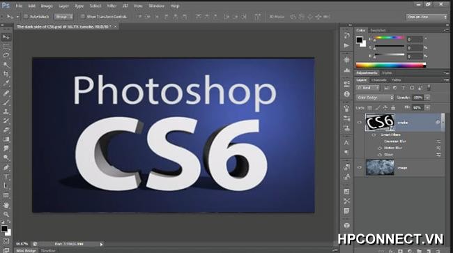
Task: Toggle Smart Filters visibility eye
Action: [x=374, y=135]
